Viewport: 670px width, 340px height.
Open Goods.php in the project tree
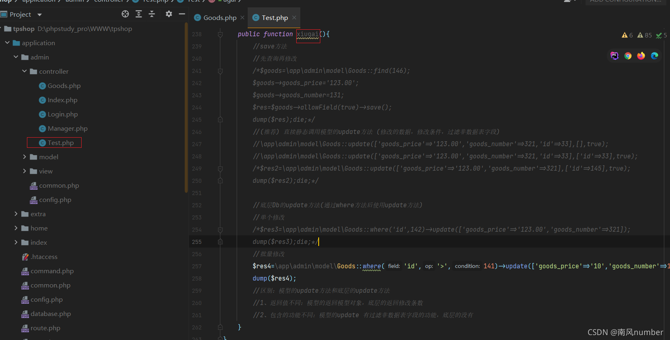pos(60,86)
